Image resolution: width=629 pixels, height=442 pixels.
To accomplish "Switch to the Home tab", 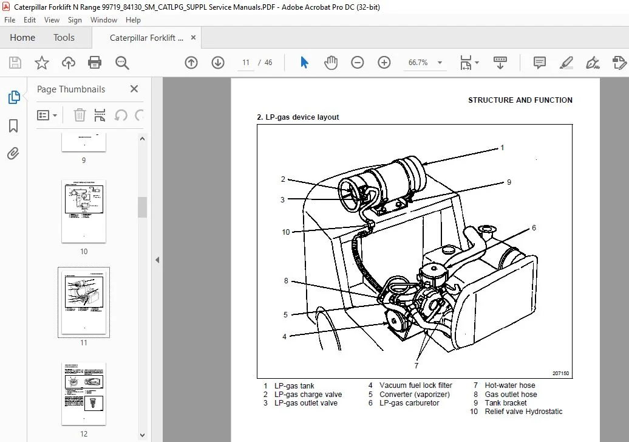I will point(22,37).
